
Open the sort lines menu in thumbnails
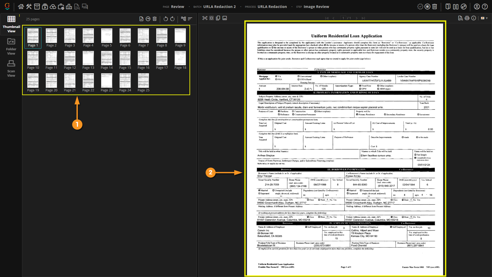point(190,19)
